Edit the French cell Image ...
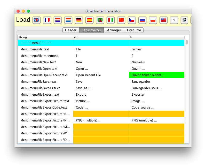Image resolution: width=206 pixels, height=168 pixels. [x=157, y=101]
